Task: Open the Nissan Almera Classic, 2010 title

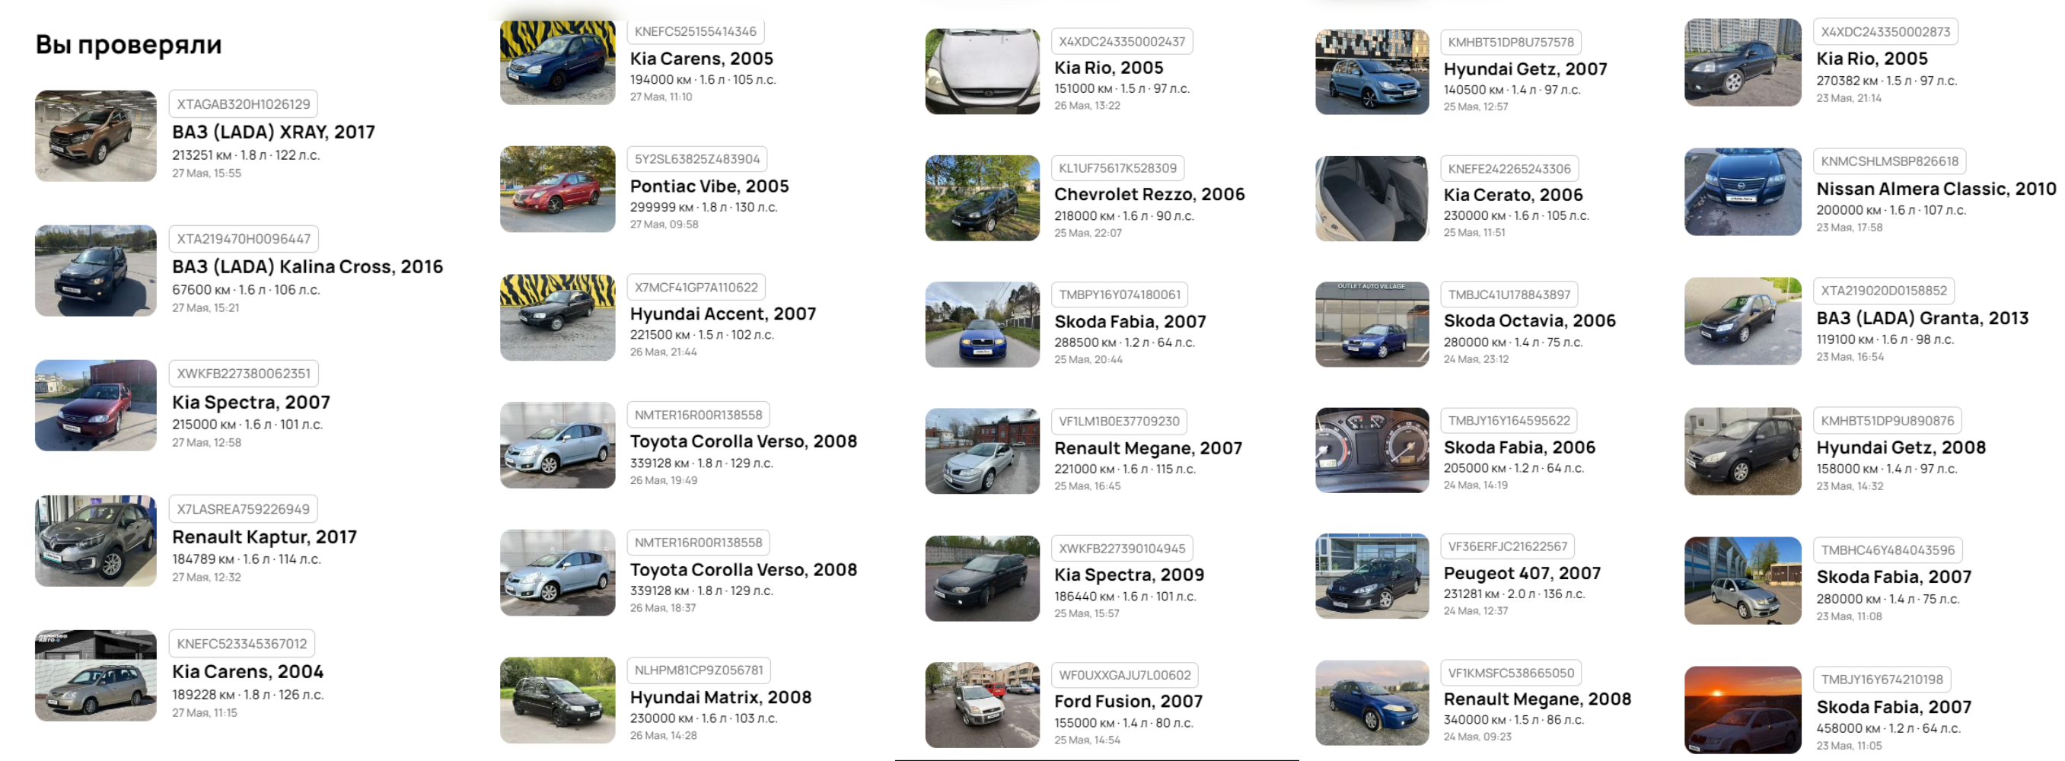Action: pyautogui.click(x=1936, y=188)
